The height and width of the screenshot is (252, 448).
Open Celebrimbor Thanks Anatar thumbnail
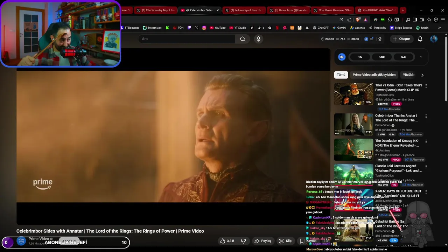[x=353, y=124]
